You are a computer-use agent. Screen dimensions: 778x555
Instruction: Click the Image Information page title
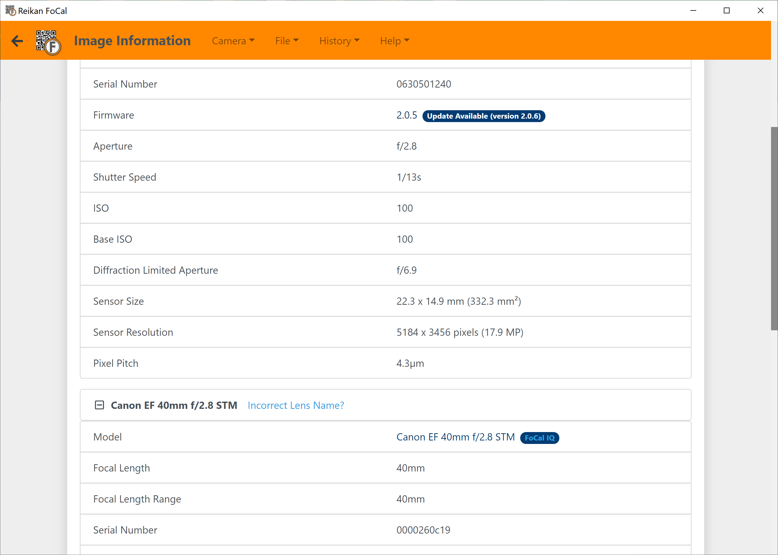[132, 41]
